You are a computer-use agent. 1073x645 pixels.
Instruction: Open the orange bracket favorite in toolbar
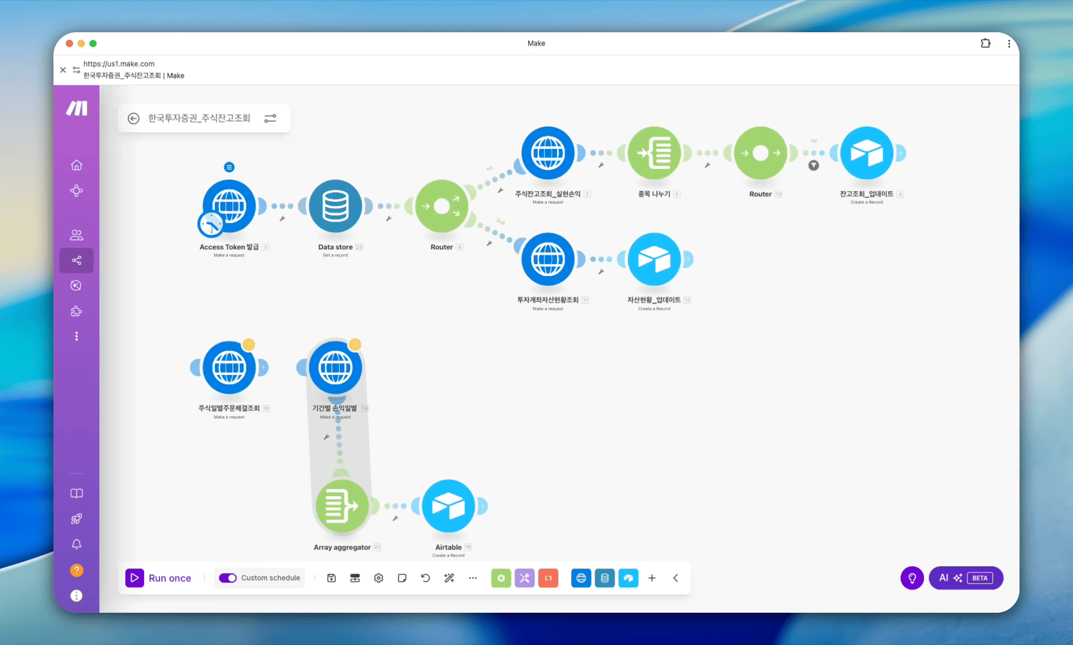[x=548, y=578]
